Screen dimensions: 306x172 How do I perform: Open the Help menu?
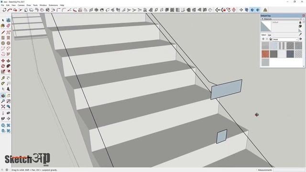(62, 5)
